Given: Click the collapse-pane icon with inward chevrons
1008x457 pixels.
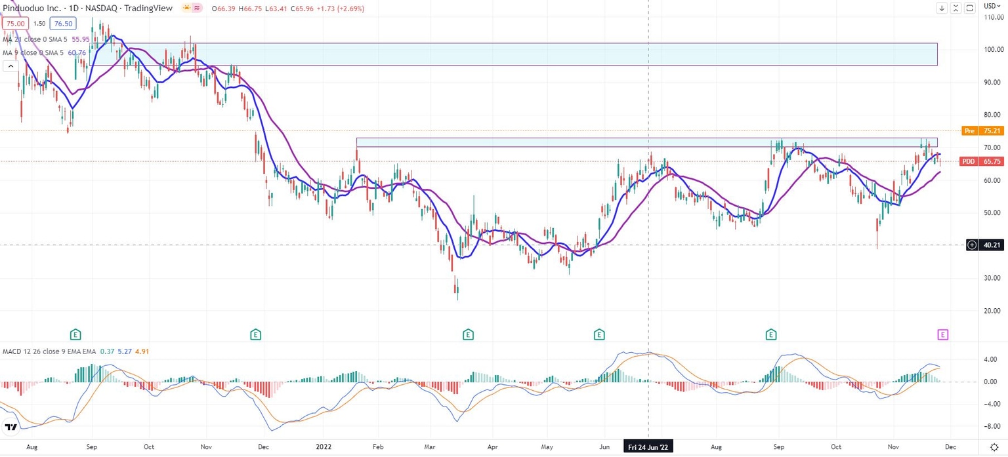Looking at the screenshot, I should [x=955, y=8].
